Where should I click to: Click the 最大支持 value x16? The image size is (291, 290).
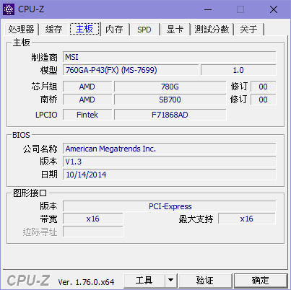tap(247, 219)
